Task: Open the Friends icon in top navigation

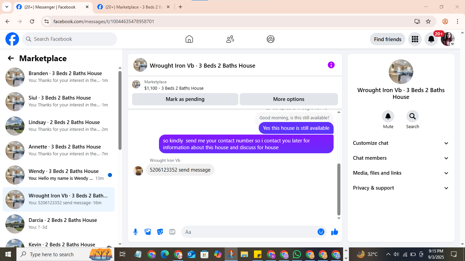Action: pos(230,39)
